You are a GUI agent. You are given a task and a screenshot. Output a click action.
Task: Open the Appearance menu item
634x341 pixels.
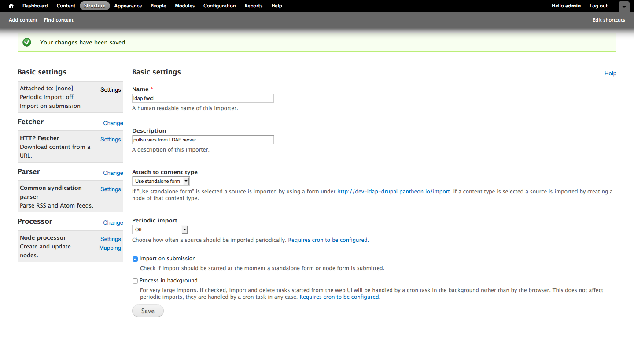(128, 6)
